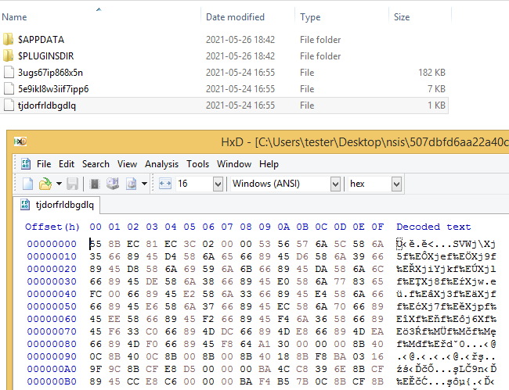
Task: Click the 0F column header in hex view
Action: click(x=377, y=227)
